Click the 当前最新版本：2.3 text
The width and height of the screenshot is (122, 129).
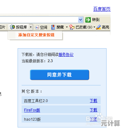(x=37, y=61)
